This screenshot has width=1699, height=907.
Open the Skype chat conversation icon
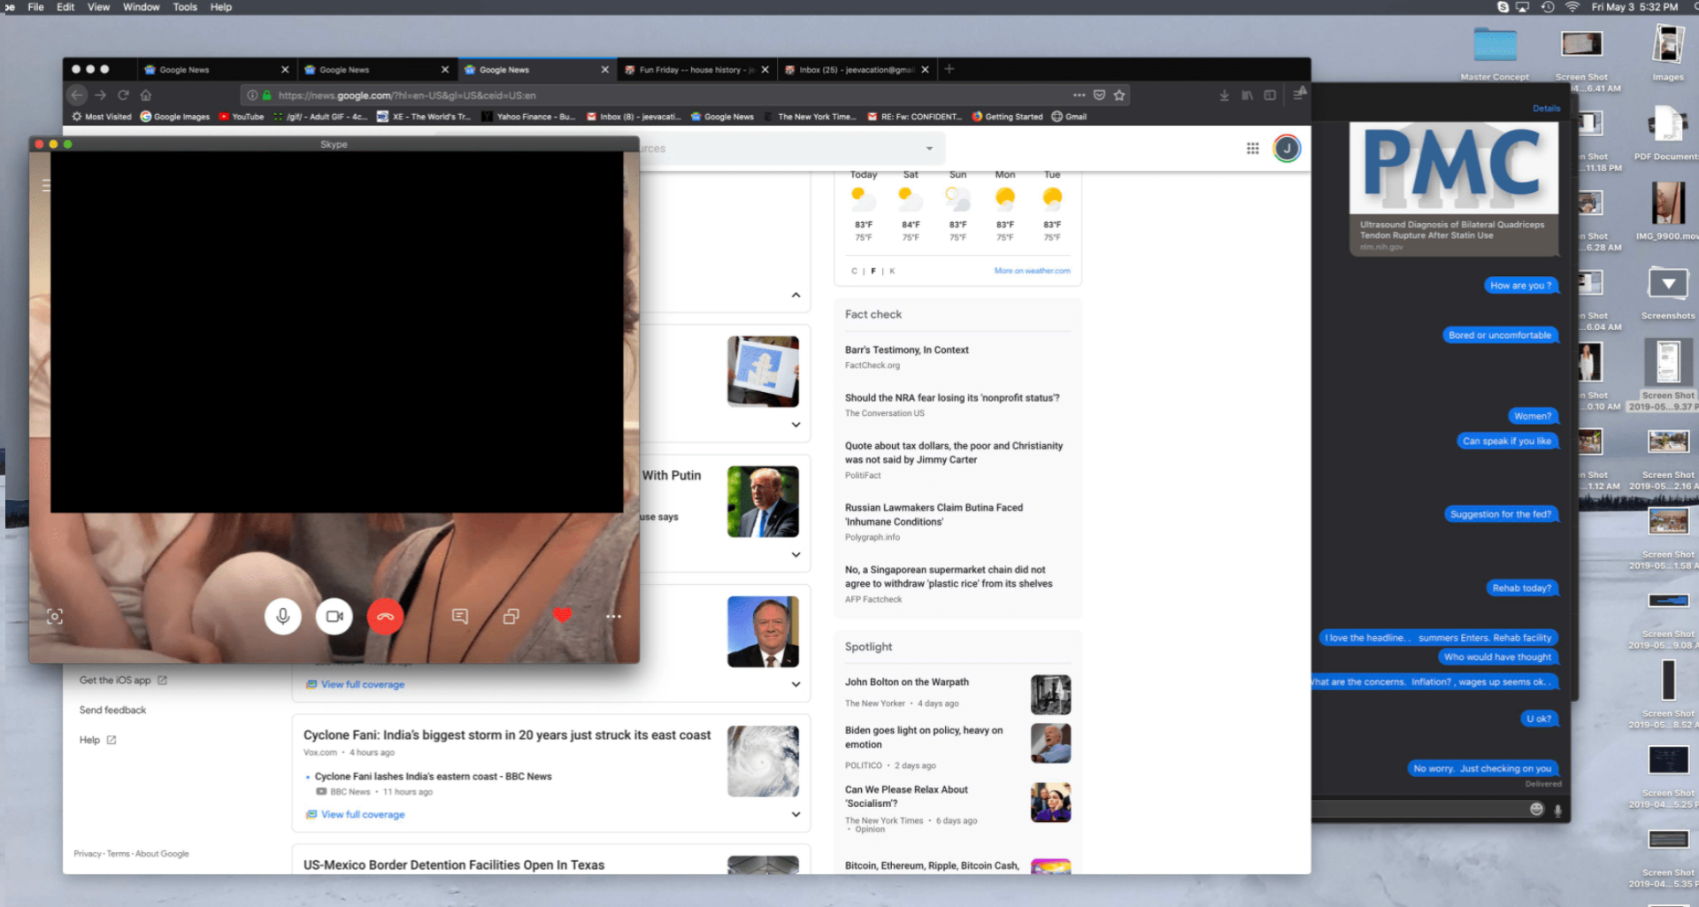[x=460, y=616]
